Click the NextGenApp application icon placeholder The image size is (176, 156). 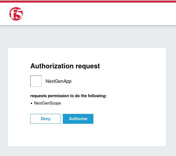36,81
